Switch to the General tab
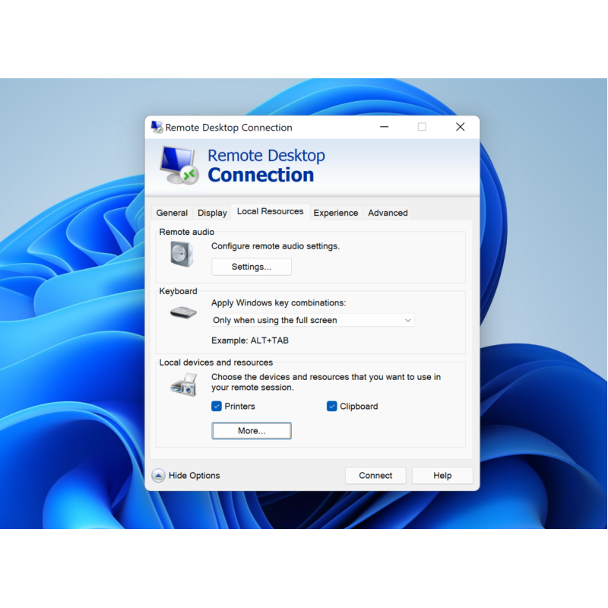This screenshot has height=608, width=608. click(x=172, y=213)
